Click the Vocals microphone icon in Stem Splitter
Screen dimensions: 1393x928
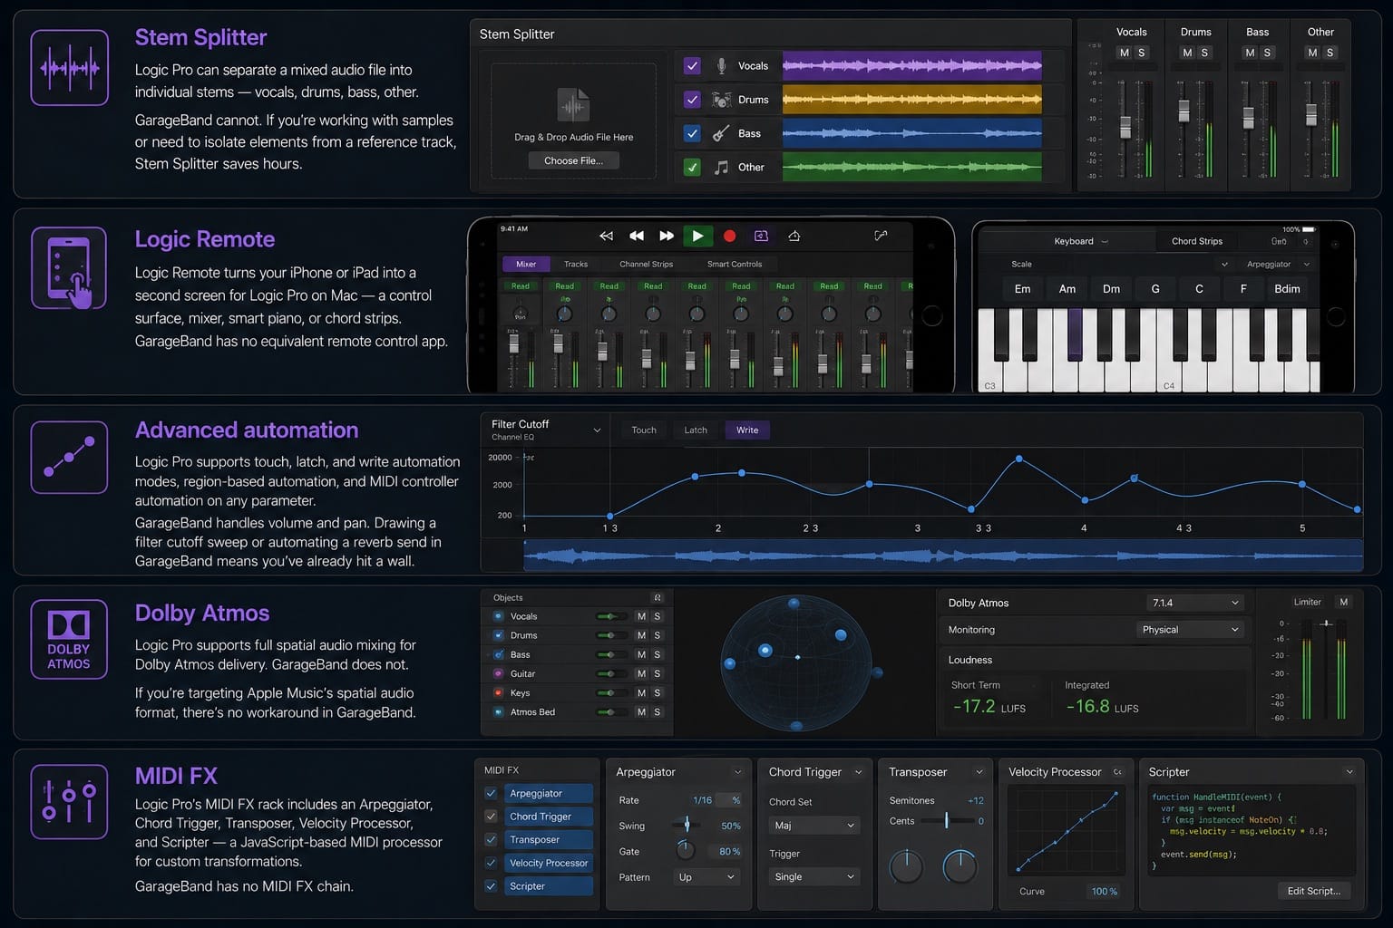pyautogui.click(x=721, y=65)
